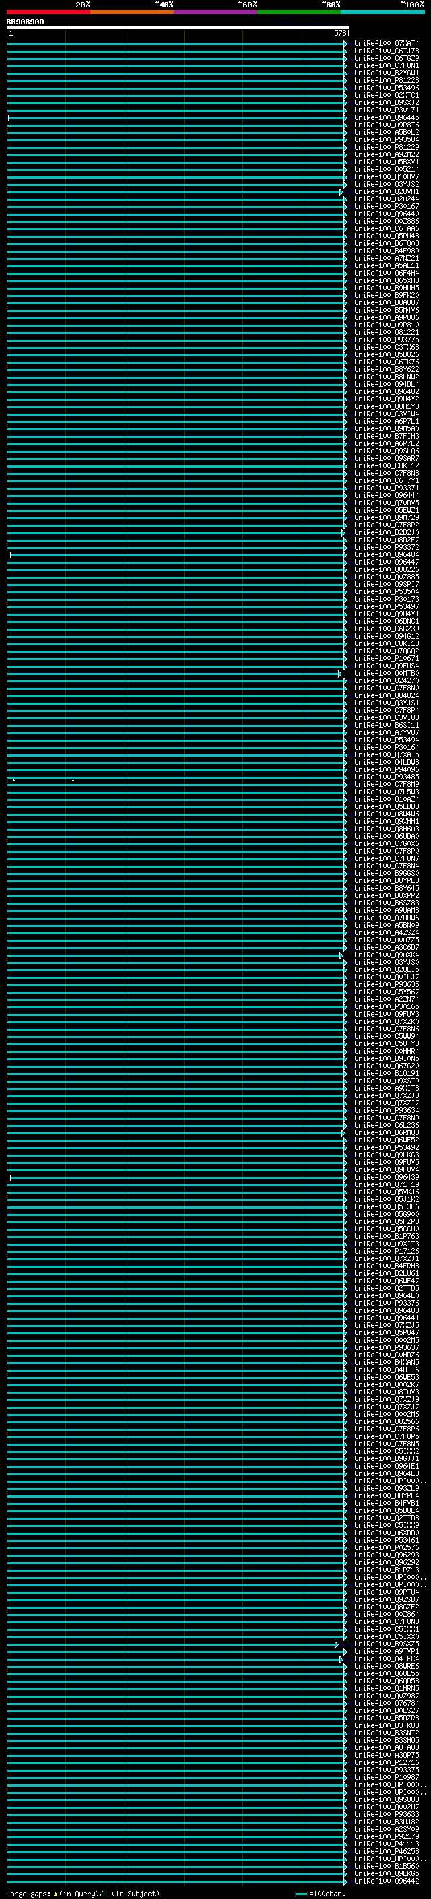Click arrowhead of the UniRef100_B6RMQ8 alignment
Viewport: 431px width, 1899px height.
click(343, 1132)
